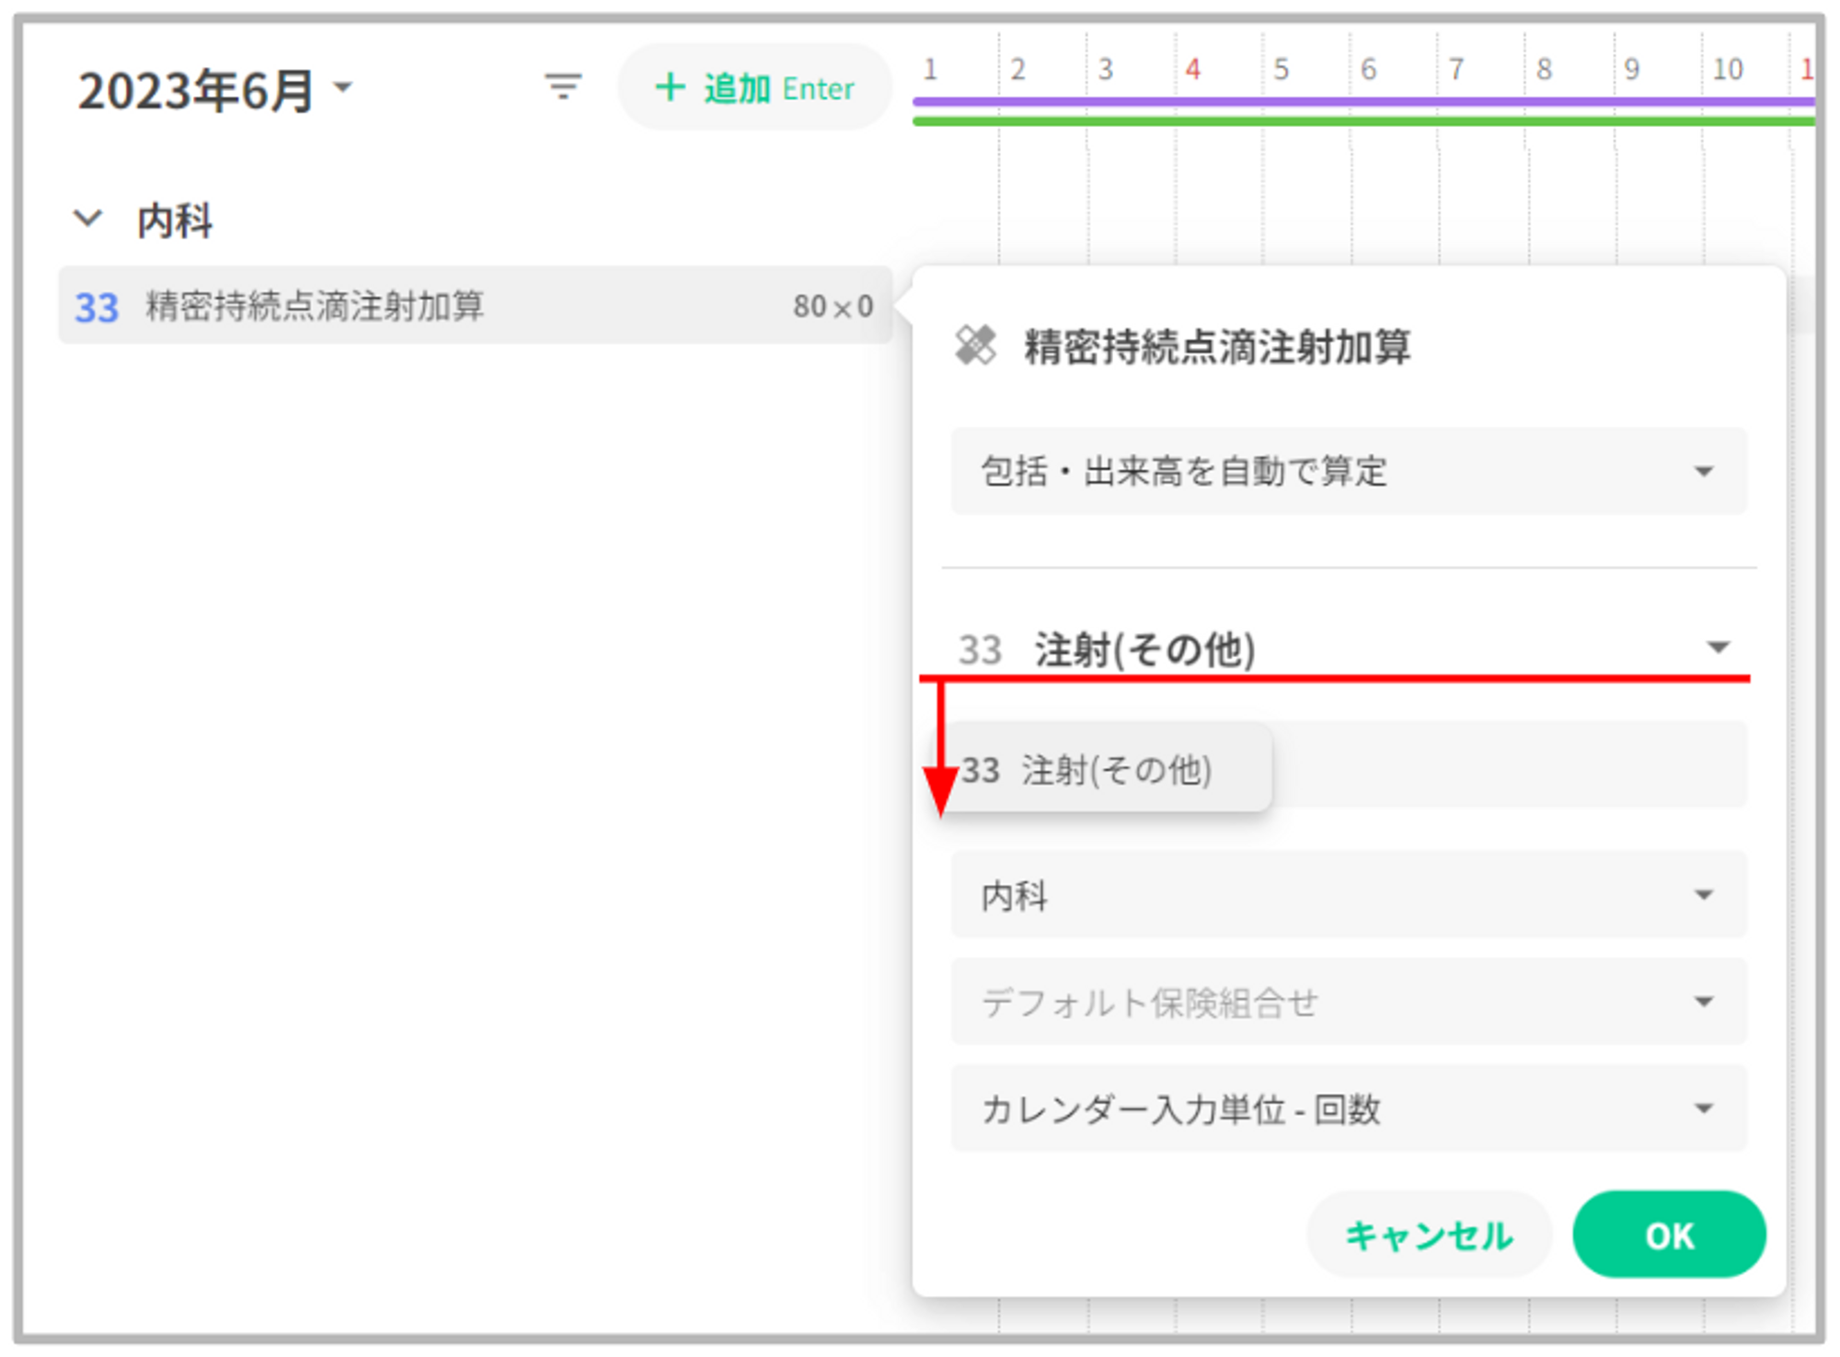The width and height of the screenshot is (1840, 1357).
Task: Click day 7 in calendar header
Action: pos(1455,69)
